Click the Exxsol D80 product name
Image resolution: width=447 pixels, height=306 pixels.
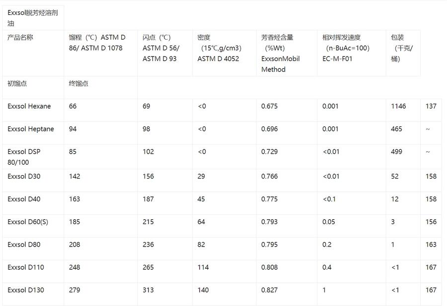pyautogui.click(x=24, y=245)
